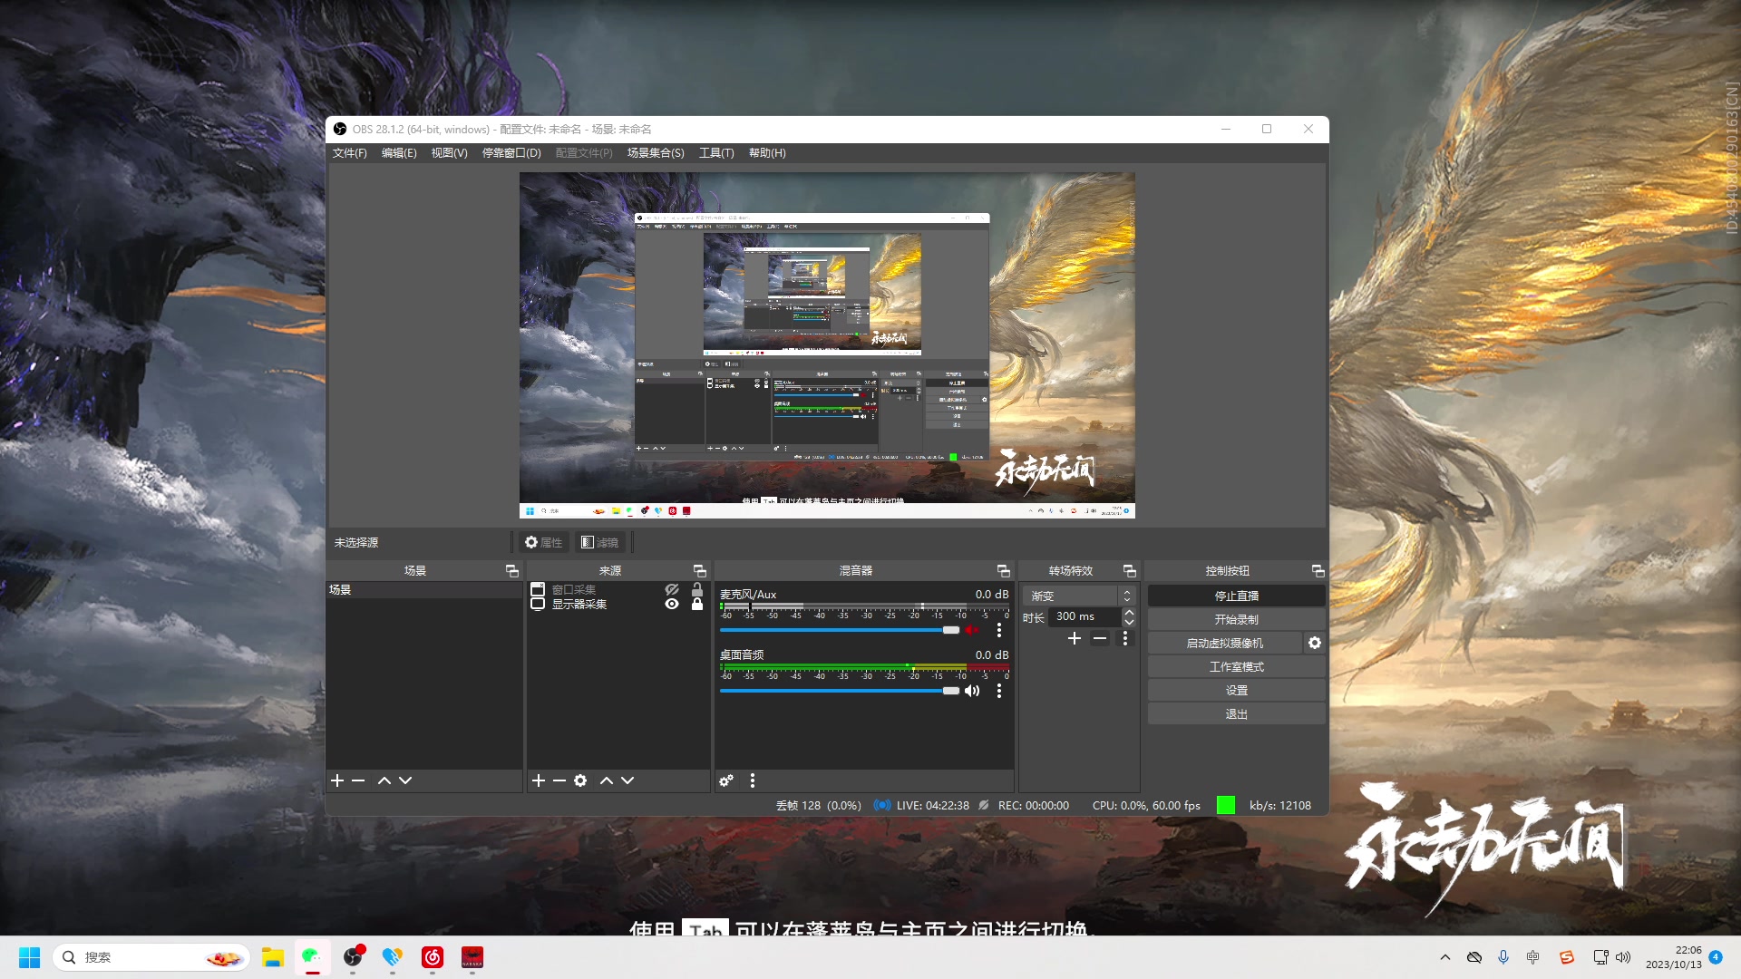Viewport: 1741px width, 979px height.
Task: Select the 显示器采集 source row
Action: (617, 604)
